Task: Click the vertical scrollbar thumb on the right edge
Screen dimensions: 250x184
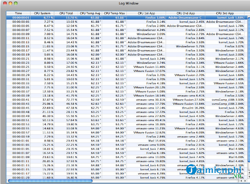Action: [249, 89]
